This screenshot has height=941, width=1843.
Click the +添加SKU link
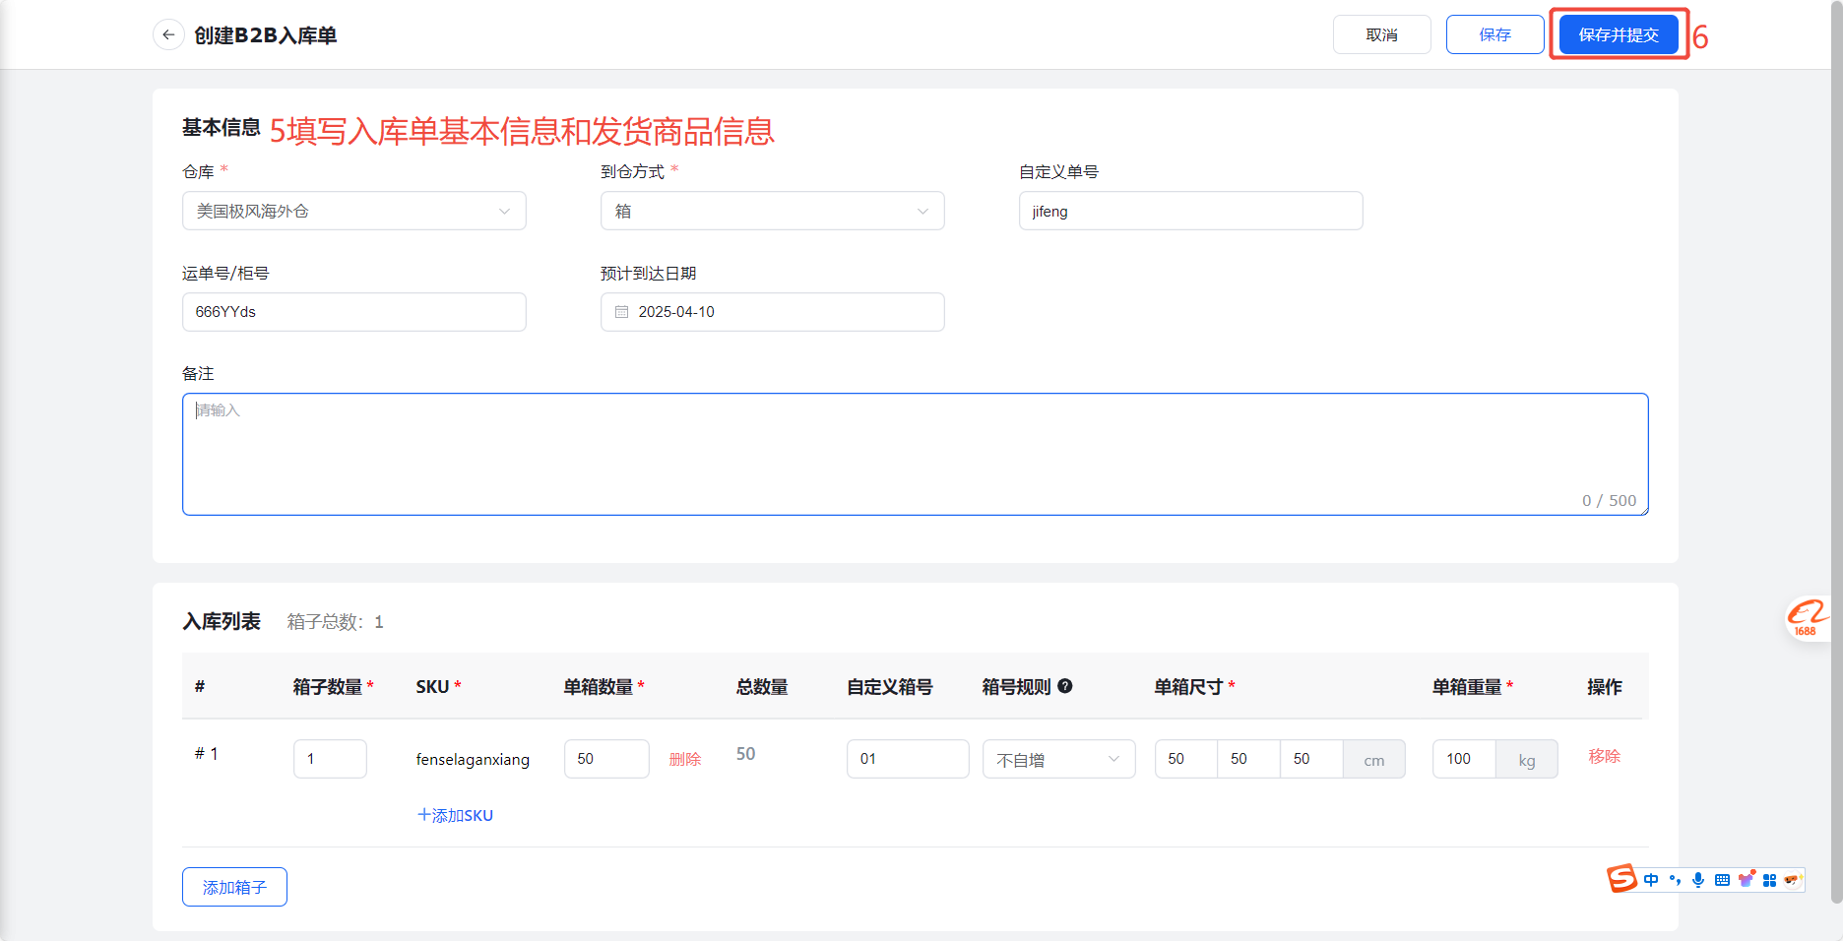(455, 815)
